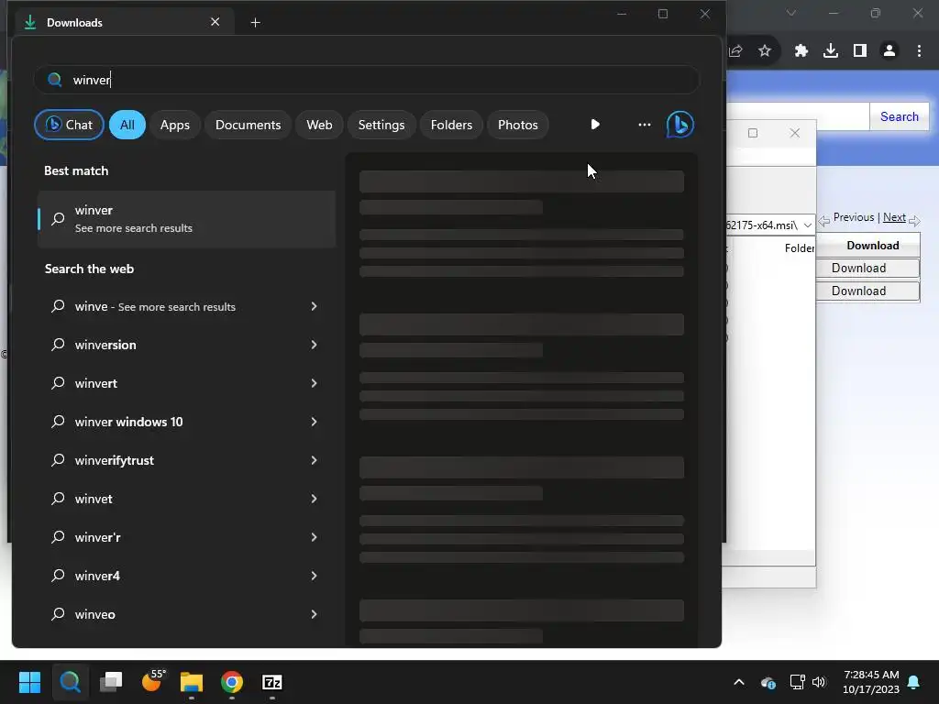This screenshot has width=939, height=704.
Task: Switch to Folders search filter
Action: [x=451, y=125]
